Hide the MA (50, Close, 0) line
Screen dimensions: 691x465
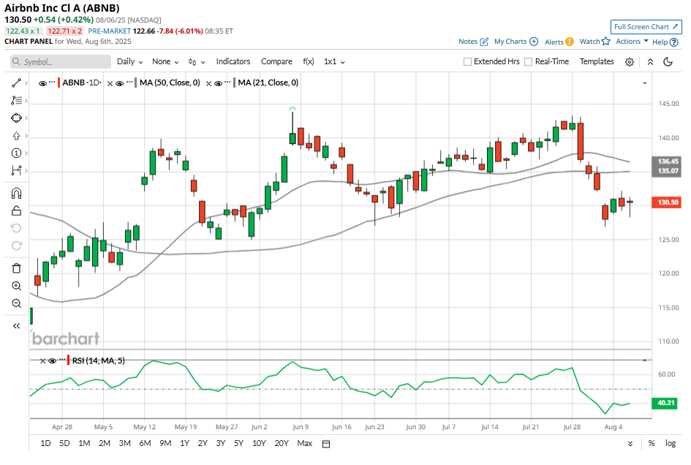[x=119, y=83]
